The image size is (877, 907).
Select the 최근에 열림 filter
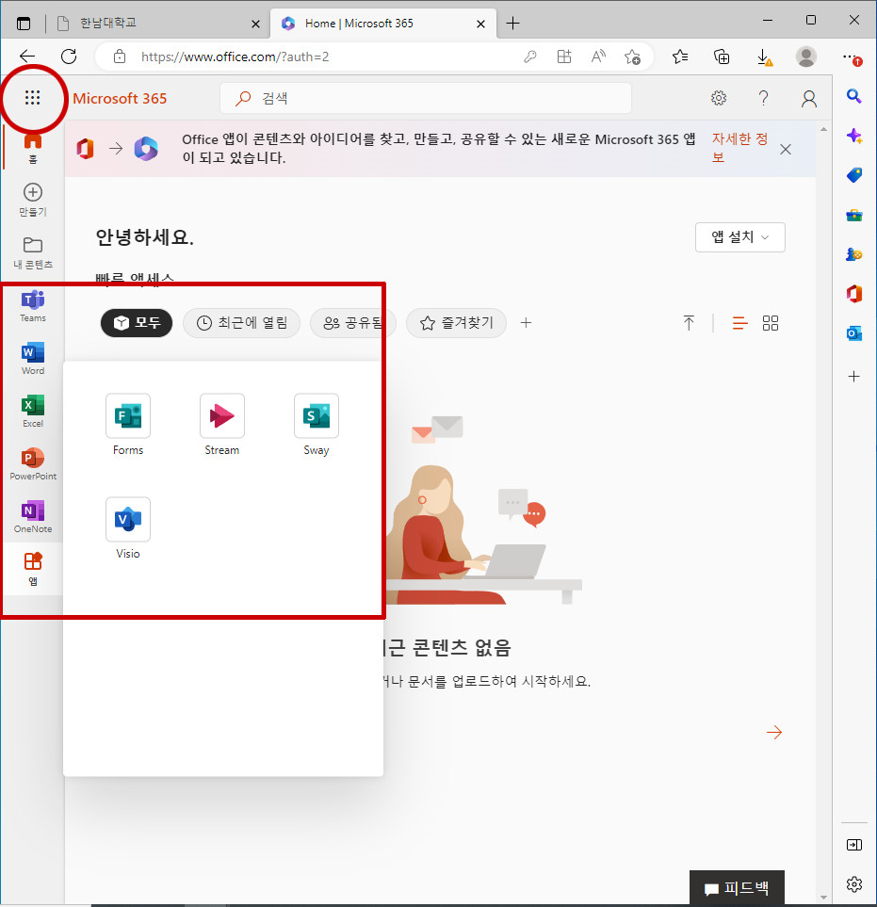point(241,323)
